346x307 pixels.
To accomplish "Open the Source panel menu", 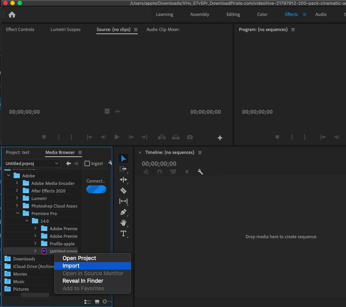I will (136, 29).
